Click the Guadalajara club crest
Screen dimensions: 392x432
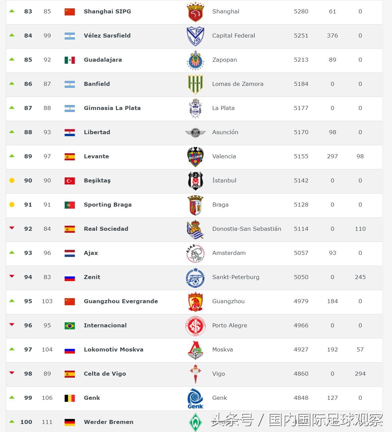click(195, 60)
